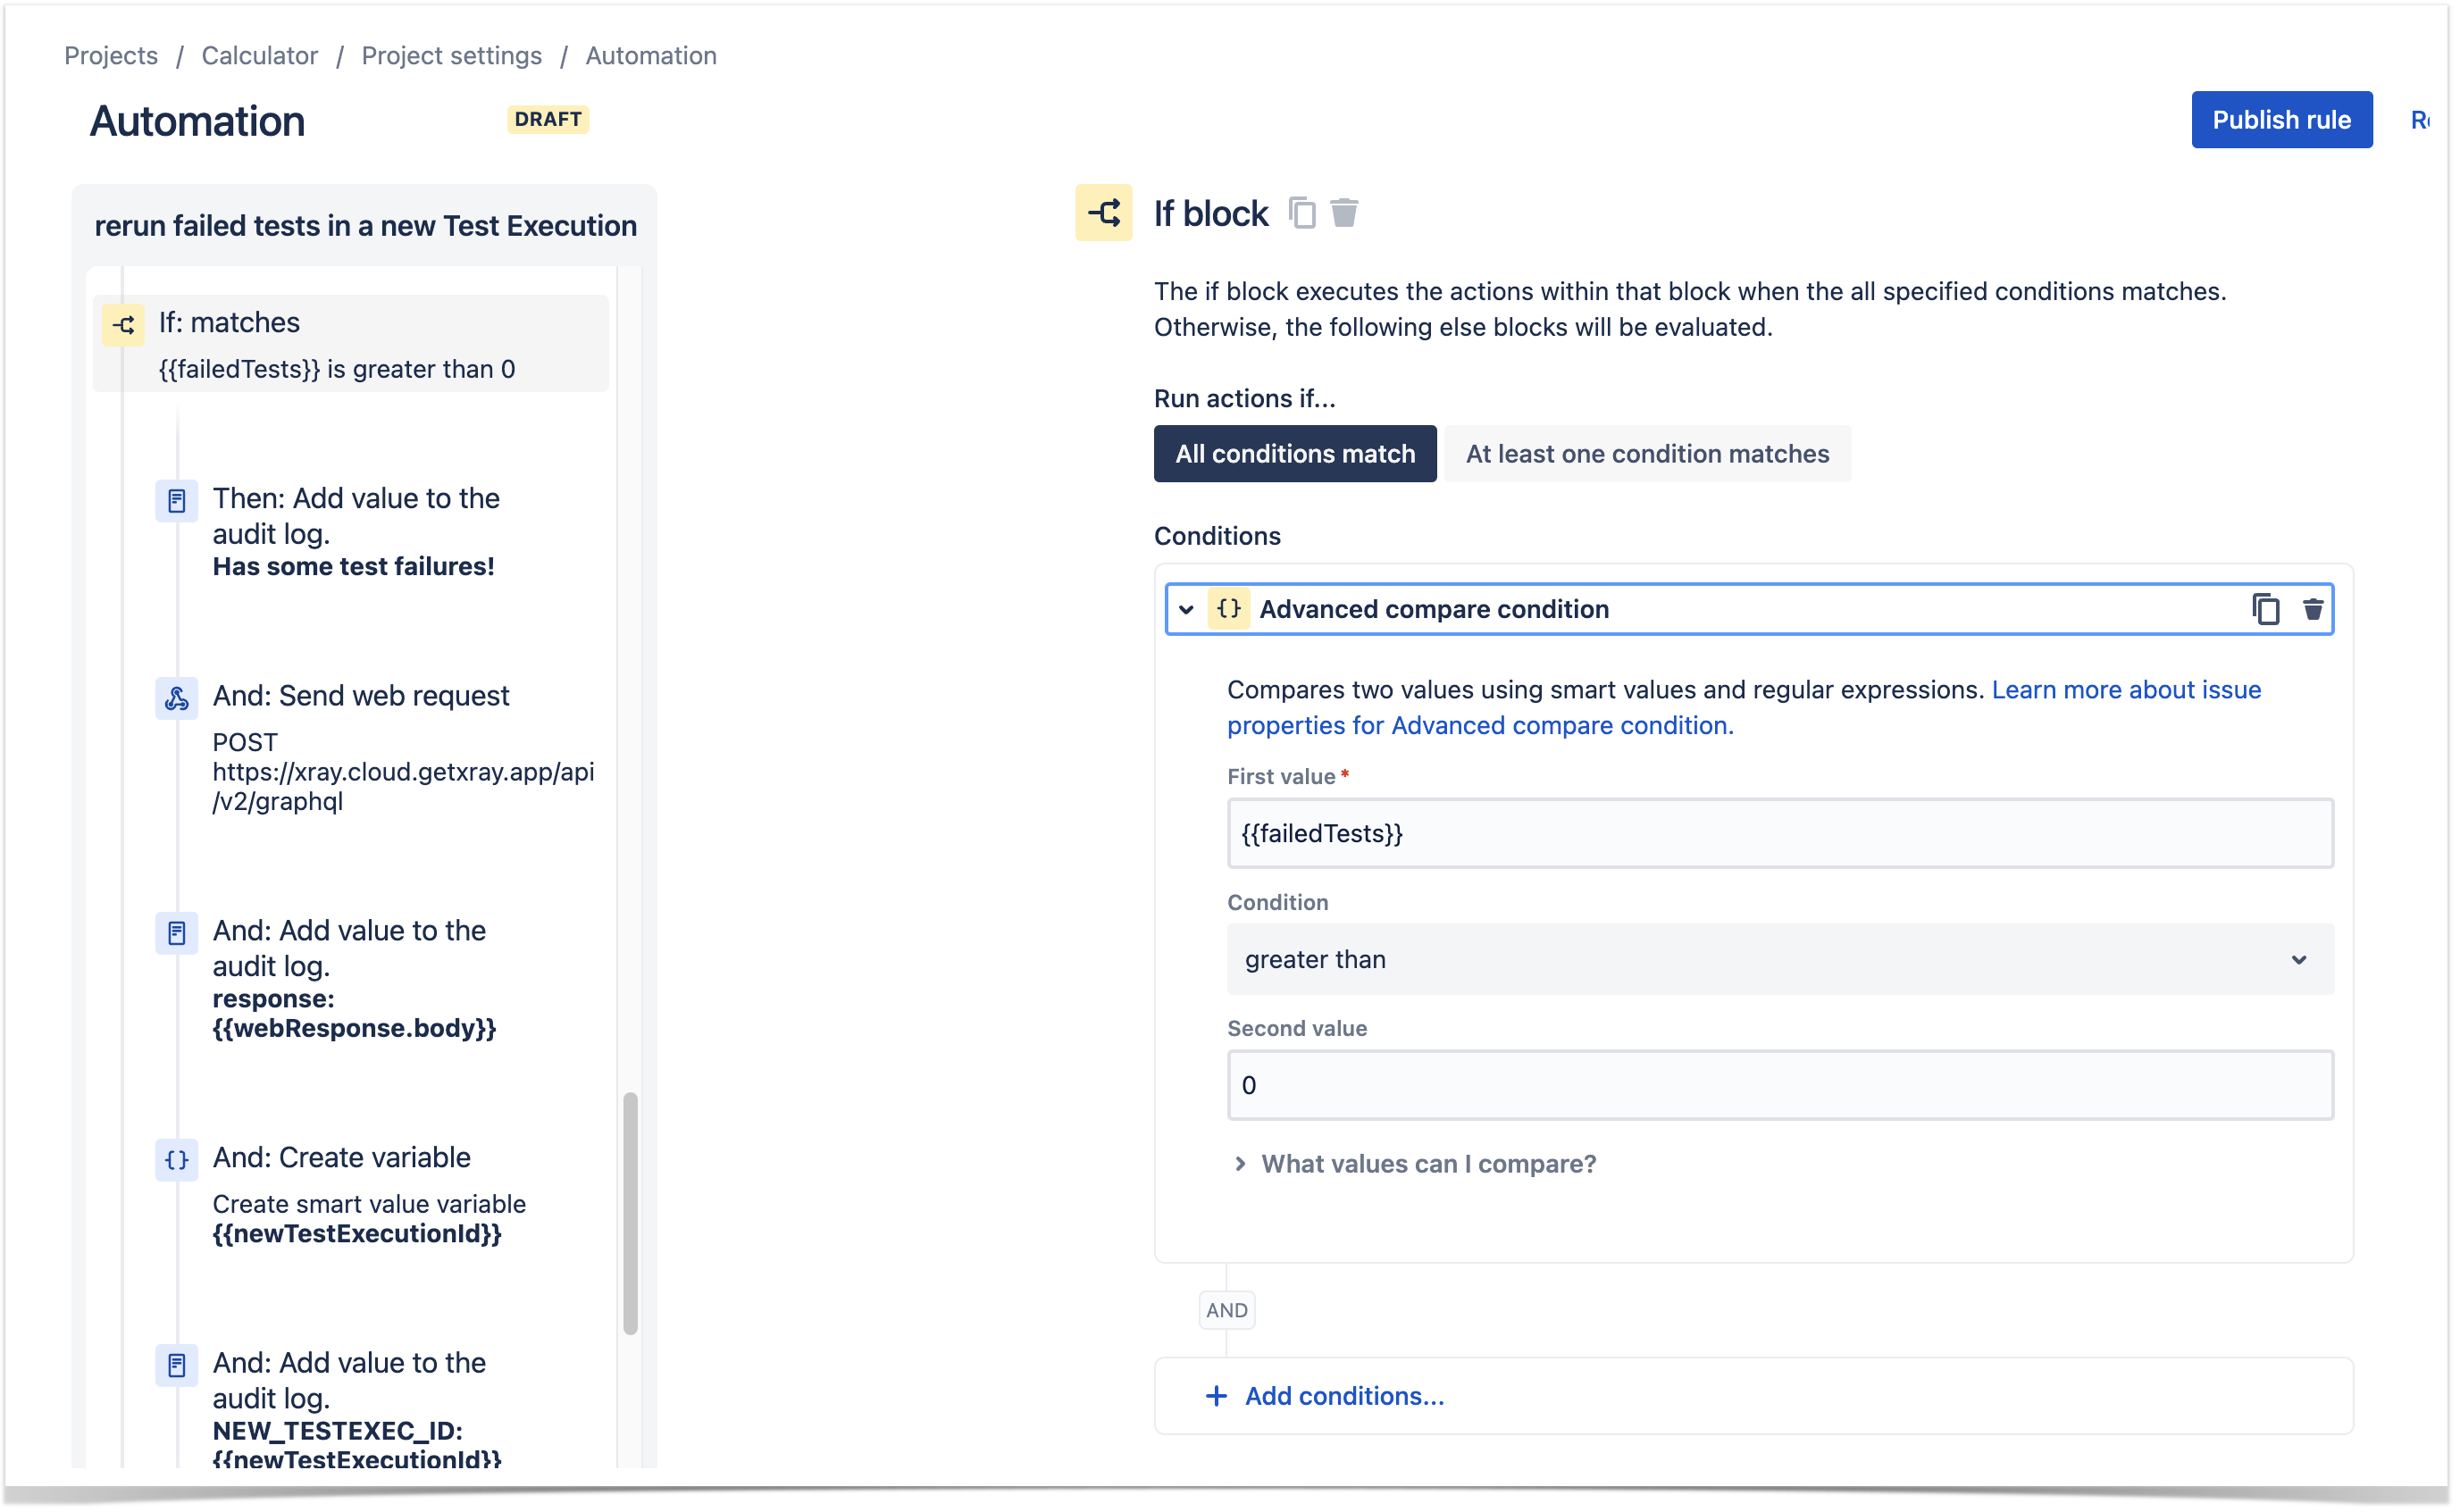Click the curly braces icon of Advanced compare condition
Image resolution: width=2460 pixels, height=1512 pixels.
(1229, 609)
